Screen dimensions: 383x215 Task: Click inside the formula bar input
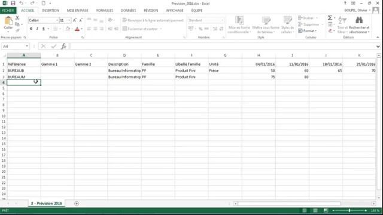click(222, 47)
